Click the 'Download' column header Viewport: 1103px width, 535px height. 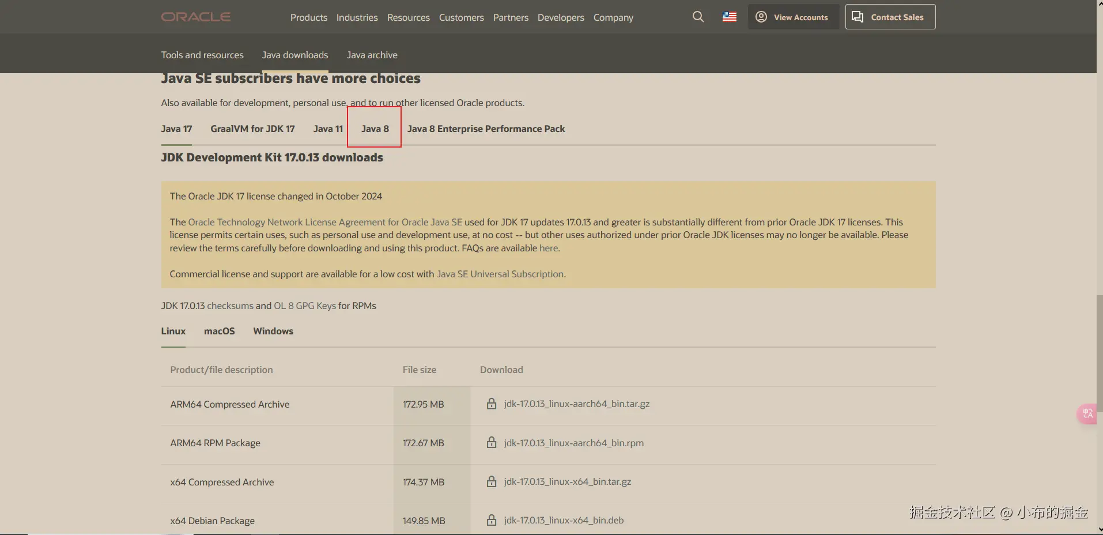501,370
